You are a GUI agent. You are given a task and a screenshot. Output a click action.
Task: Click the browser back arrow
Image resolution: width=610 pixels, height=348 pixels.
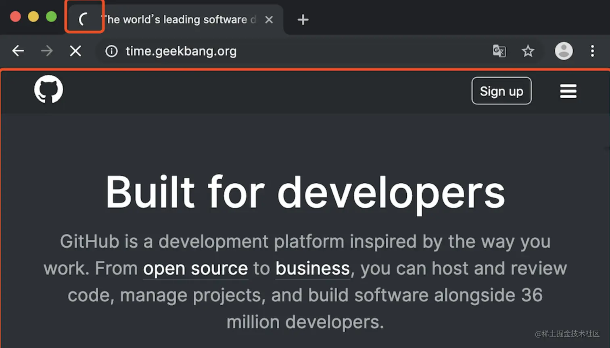coord(18,51)
